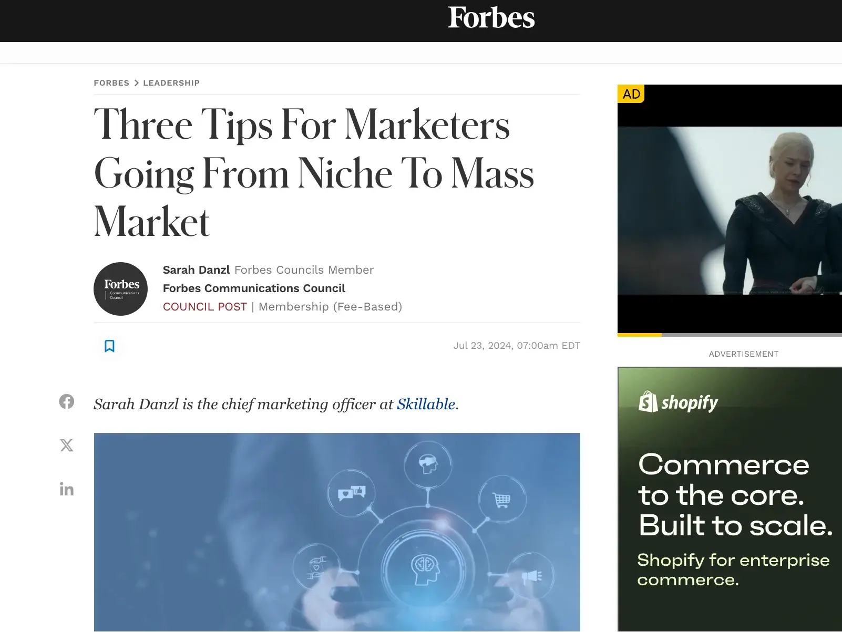Click the breadcrumb chevron after FORBES
842x632 pixels.
coord(136,83)
